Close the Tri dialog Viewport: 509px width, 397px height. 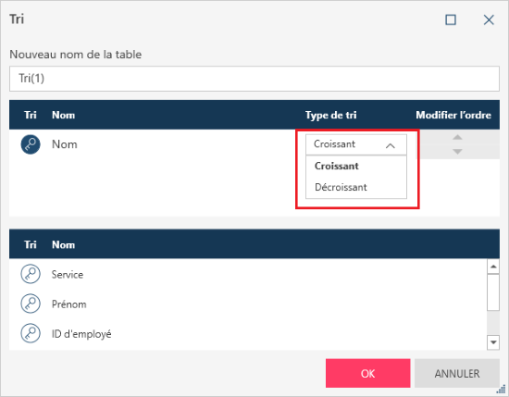pyautogui.click(x=489, y=19)
